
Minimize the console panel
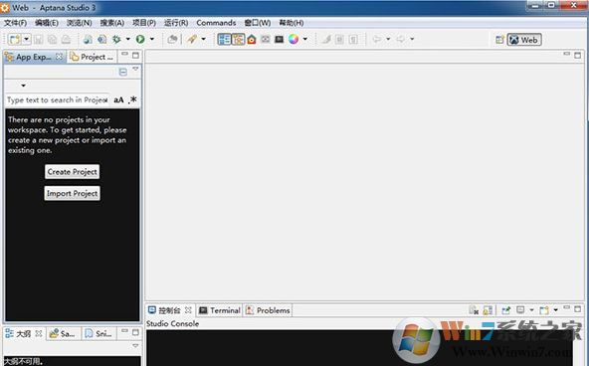coord(567,307)
